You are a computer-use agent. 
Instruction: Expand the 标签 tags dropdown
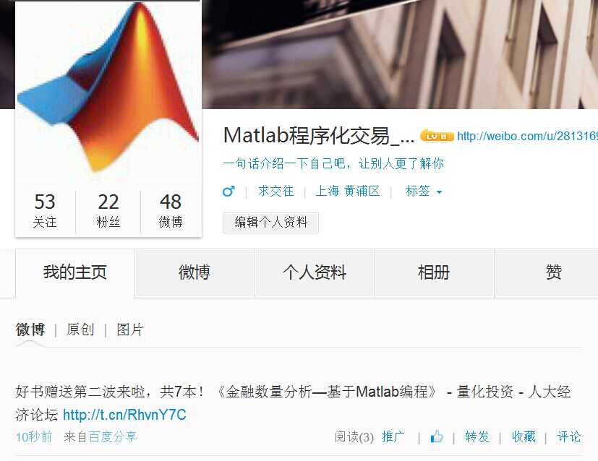(x=424, y=191)
